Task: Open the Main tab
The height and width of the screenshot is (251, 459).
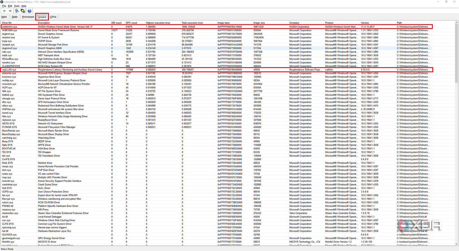Action: [x=4, y=17]
